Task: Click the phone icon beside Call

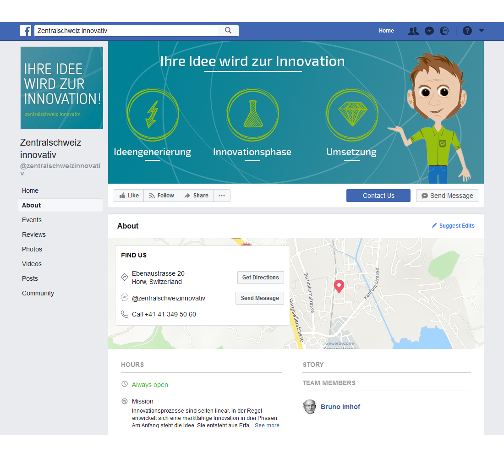Action: [124, 314]
